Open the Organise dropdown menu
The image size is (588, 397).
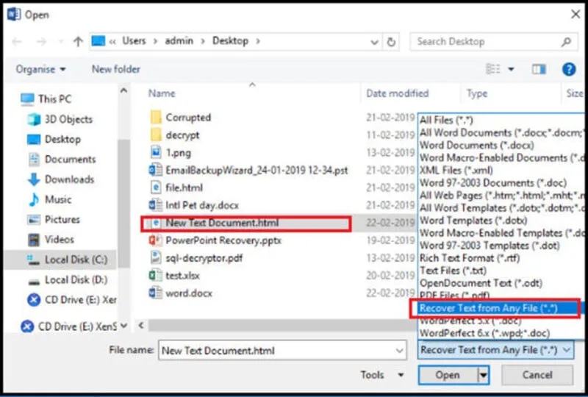40,69
